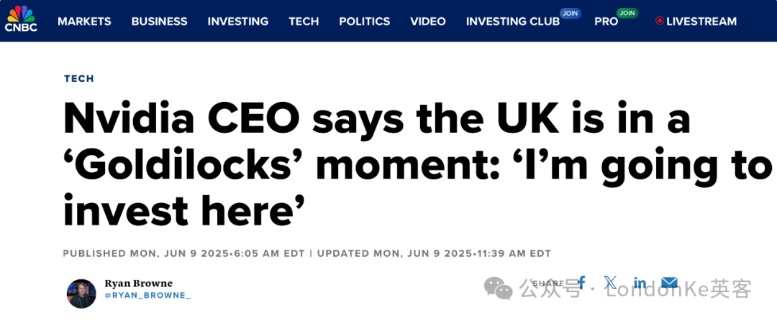
Task: Open the Markets menu
Action: (84, 22)
